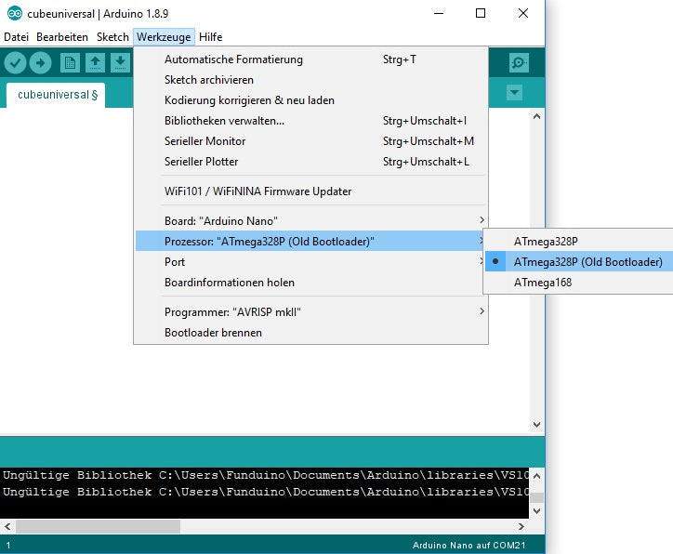
Task: Open Serial Monitor magnifier icon
Action: [519, 63]
